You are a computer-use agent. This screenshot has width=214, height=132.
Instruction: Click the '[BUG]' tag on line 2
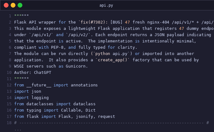116,22
